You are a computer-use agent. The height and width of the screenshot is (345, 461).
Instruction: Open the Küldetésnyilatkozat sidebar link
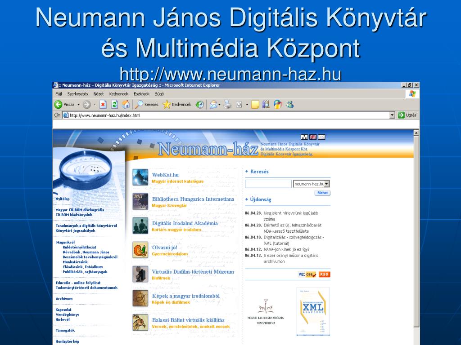[x=79, y=248]
